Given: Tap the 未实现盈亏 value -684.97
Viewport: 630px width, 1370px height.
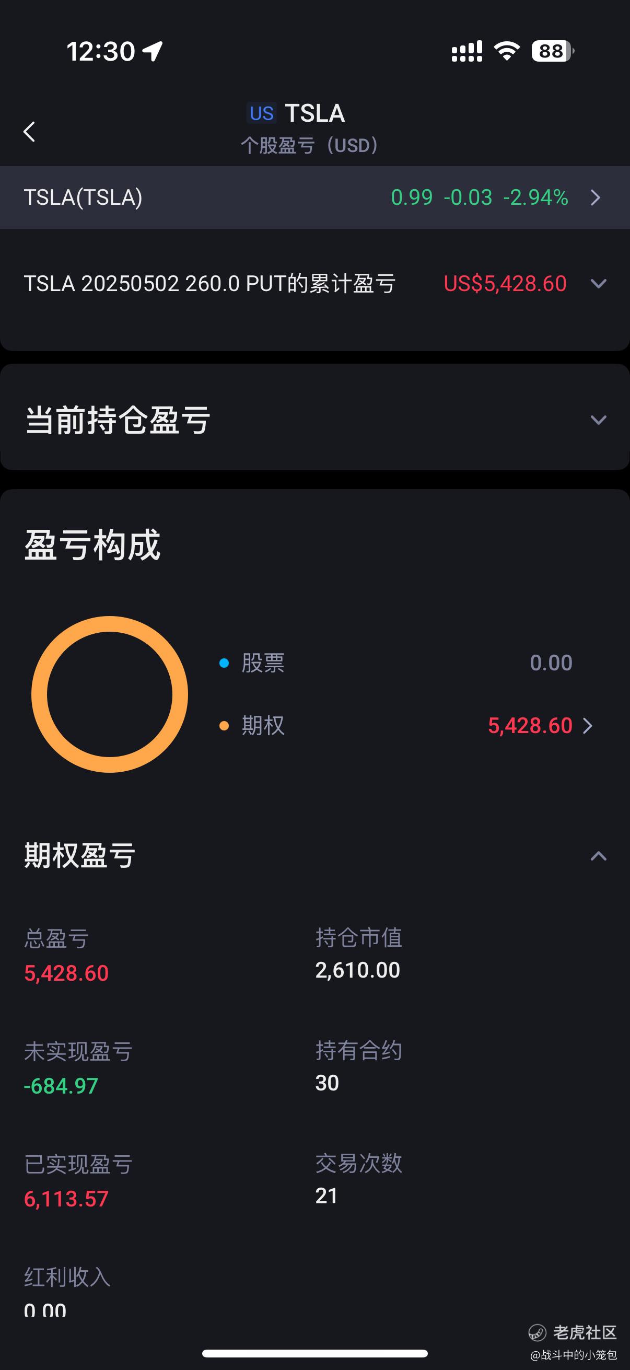Looking at the screenshot, I should pos(61,1086).
